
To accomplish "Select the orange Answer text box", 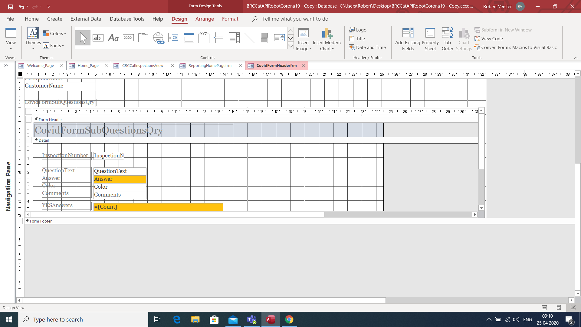I will tap(120, 179).
